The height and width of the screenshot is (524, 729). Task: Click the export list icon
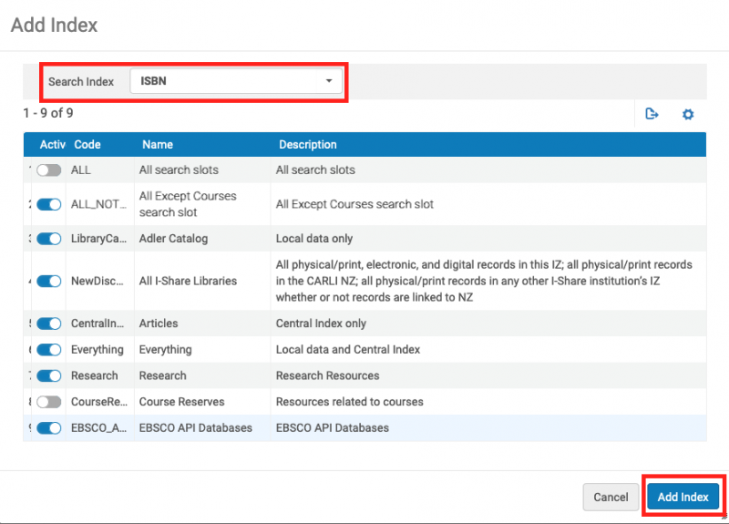coord(652,114)
